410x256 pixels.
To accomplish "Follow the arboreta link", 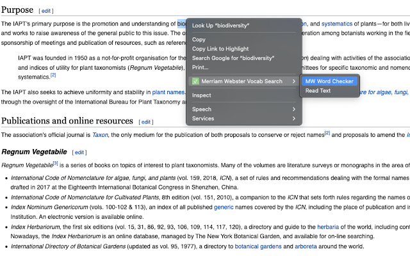I will (306, 246).
